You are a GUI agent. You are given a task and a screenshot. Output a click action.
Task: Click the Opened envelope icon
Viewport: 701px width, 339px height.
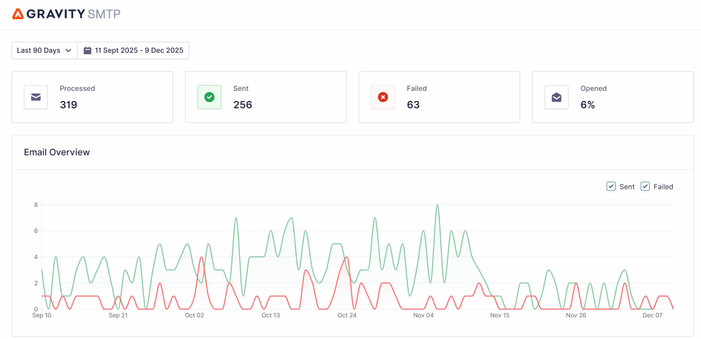point(556,97)
